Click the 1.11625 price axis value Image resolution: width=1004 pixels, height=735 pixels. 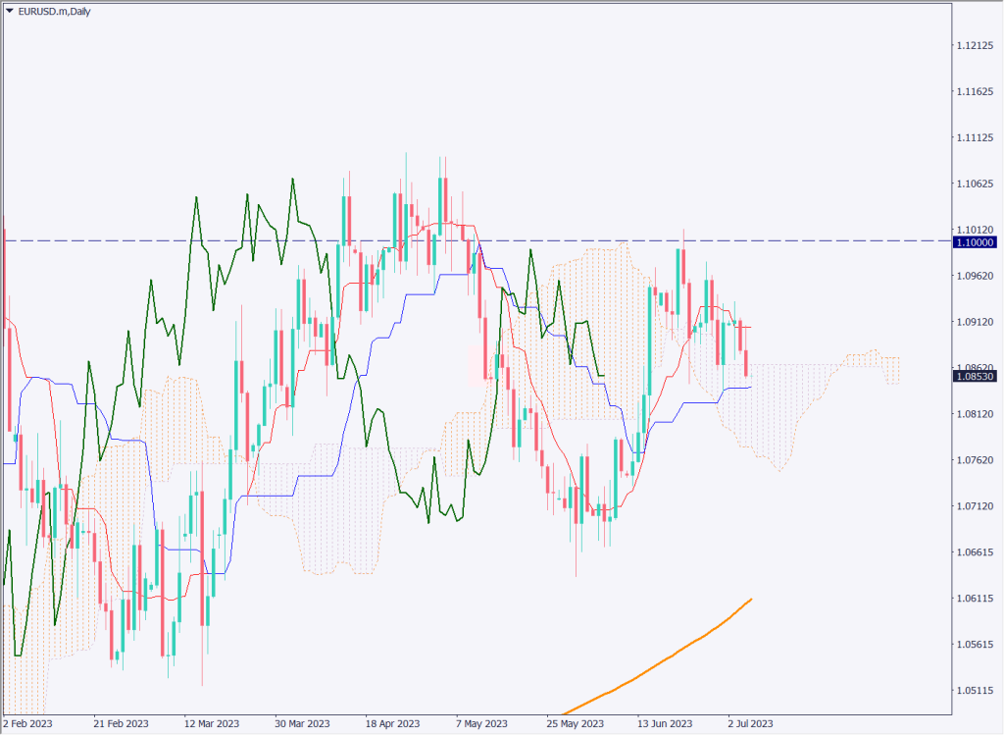(976, 91)
